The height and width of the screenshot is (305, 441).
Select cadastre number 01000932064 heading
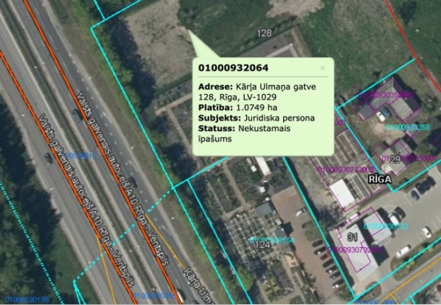(234, 68)
